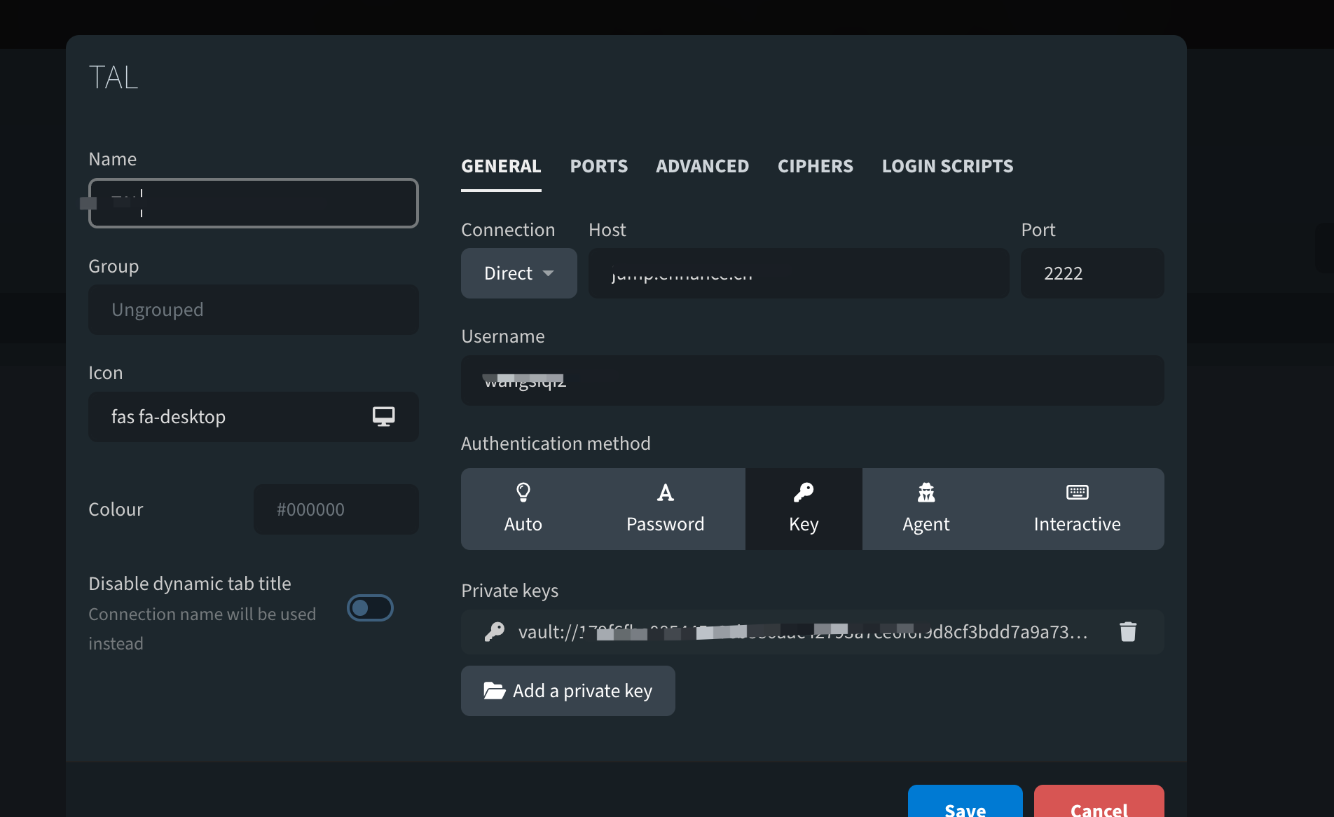Image resolution: width=1334 pixels, height=817 pixels.
Task: Click the Password authentication letter icon
Action: (x=665, y=491)
